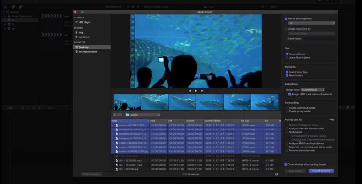Image resolution: width=362 pixels, height=184 pixels.
Task: Jump to next clip in preview
Action: coord(202,91)
